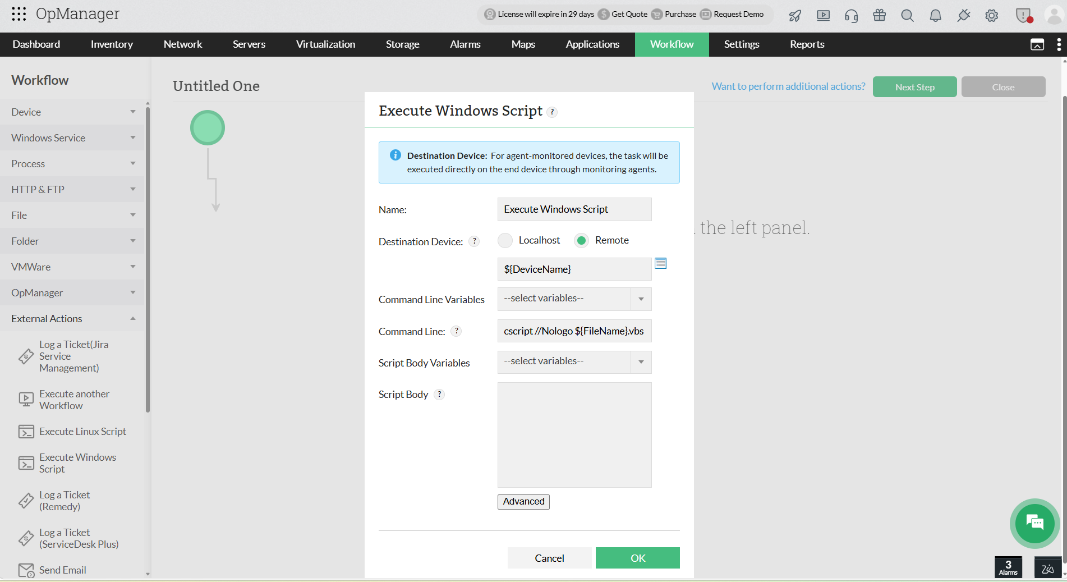1067x582 pixels.
Task: Choose Remote as destination device
Action: [582, 240]
